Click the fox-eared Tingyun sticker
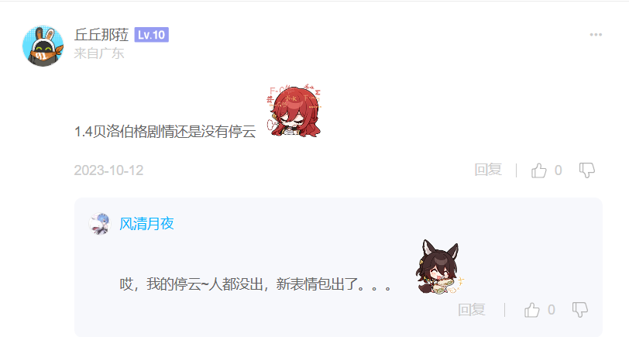Viewport: 629px width, 337px height. [440, 267]
